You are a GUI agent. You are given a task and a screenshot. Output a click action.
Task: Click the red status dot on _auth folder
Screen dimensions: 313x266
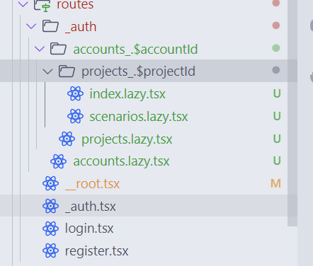pos(276,25)
